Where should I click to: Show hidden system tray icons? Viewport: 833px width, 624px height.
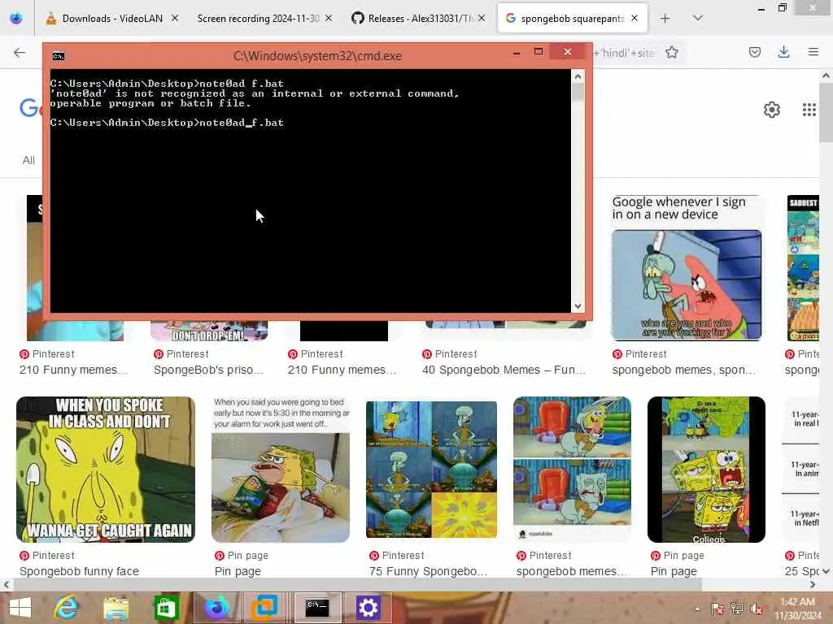697,609
